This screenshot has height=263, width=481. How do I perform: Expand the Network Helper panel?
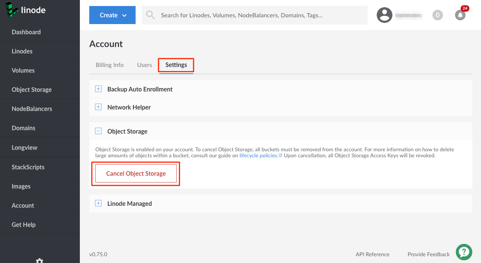coord(98,107)
